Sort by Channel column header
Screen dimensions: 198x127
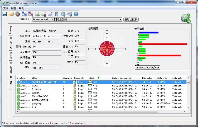67,78
